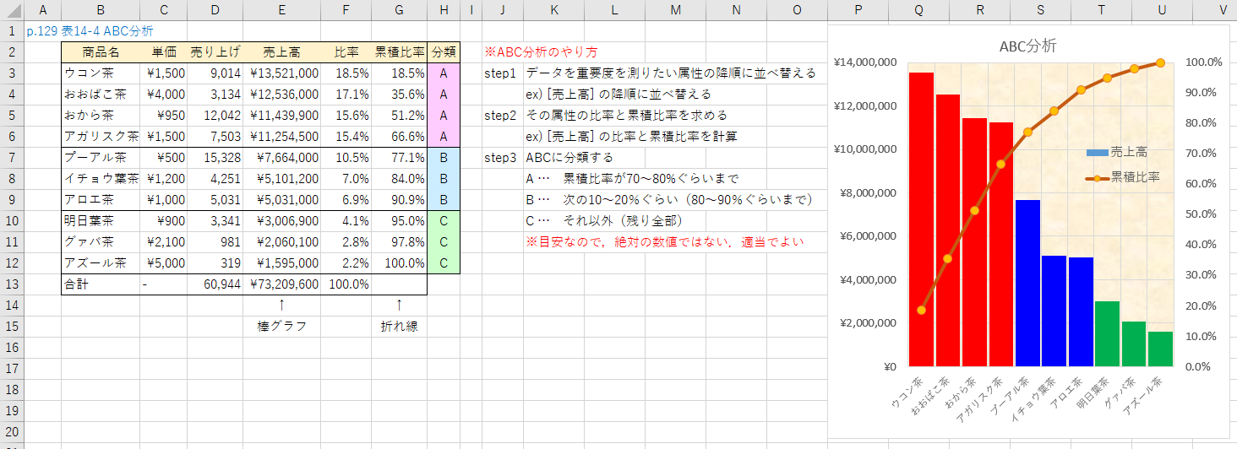Click the pink 'A' classification cell for ウコン茶

pyautogui.click(x=444, y=73)
